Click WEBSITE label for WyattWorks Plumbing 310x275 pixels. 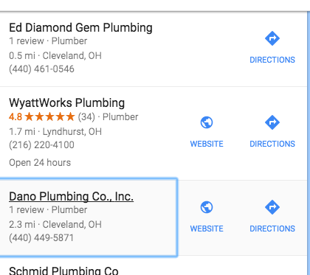coord(207,144)
